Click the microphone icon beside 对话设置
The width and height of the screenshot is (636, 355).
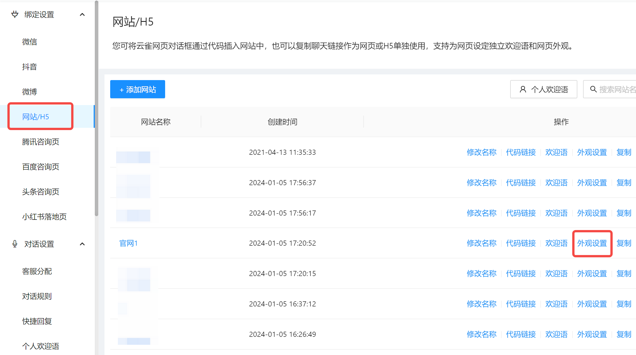[x=15, y=244]
